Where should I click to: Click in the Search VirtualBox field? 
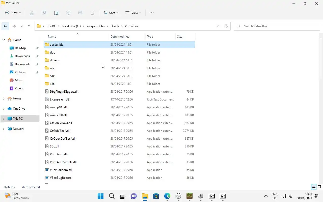click(277, 26)
